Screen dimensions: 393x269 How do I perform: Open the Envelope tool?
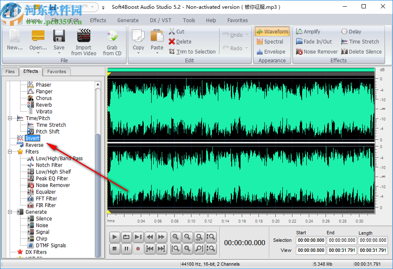click(272, 51)
